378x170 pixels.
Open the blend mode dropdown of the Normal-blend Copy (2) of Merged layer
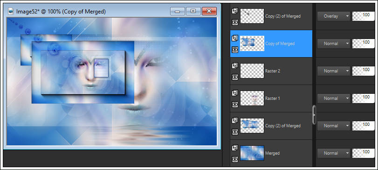pyautogui.click(x=333, y=126)
